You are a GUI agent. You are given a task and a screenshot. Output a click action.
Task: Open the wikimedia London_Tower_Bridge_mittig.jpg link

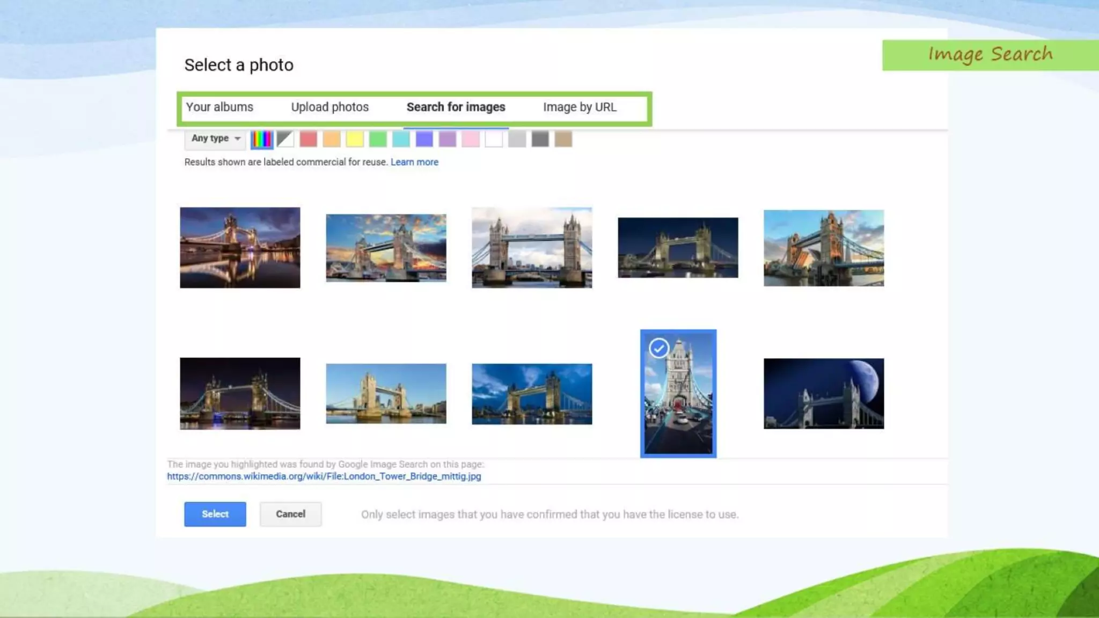(324, 476)
